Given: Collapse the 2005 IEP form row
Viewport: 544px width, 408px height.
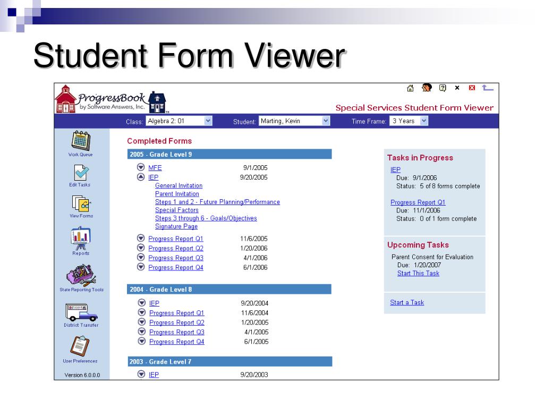Looking at the screenshot, I should point(140,177).
